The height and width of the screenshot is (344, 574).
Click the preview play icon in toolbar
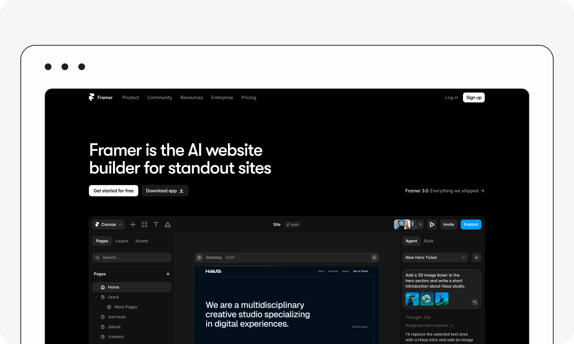point(432,225)
